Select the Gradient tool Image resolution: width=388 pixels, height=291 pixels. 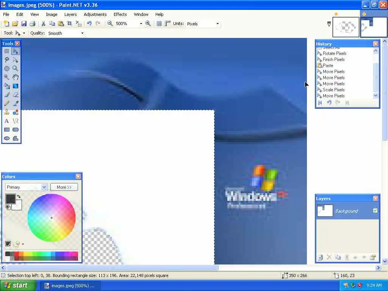[x=15, y=86]
